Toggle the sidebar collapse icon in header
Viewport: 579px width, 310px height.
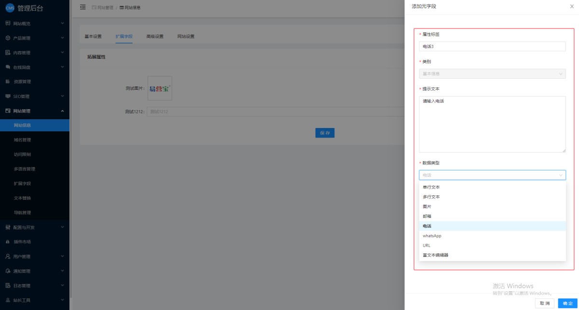[x=83, y=7]
